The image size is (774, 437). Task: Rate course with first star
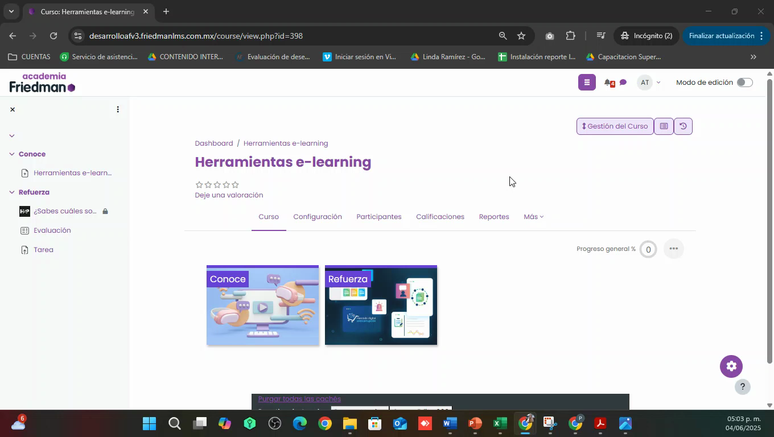(x=199, y=184)
